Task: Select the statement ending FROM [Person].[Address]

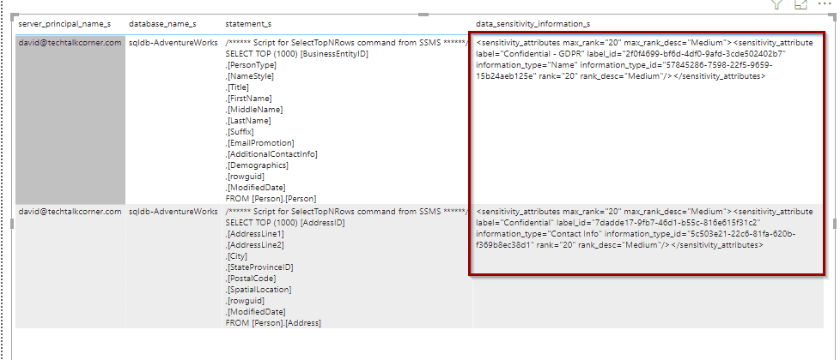Action: pyautogui.click(x=347, y=266)
